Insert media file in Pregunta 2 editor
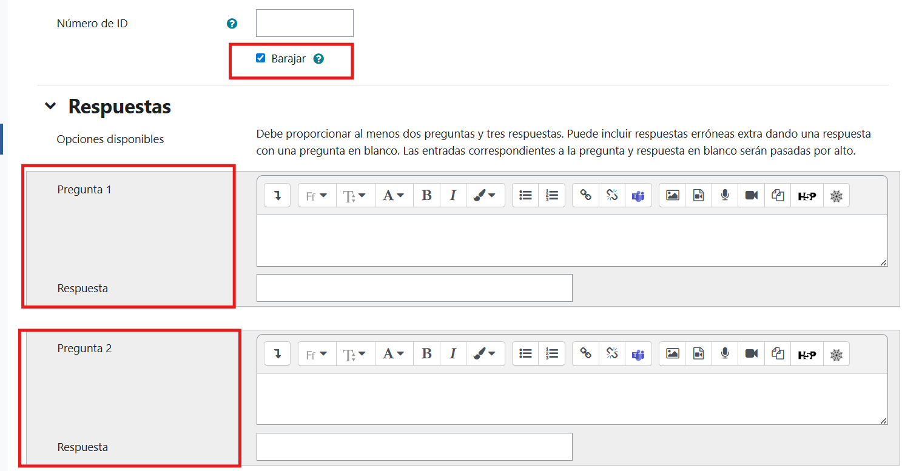The image size is (902, 471). (x=698, y=354)
